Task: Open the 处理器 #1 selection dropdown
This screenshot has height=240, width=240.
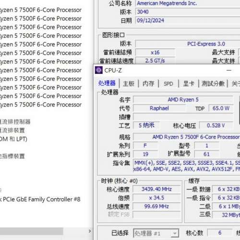Action: coord(156,233)
